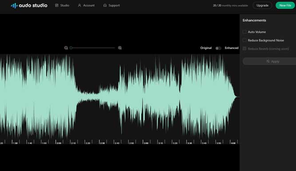The image size is (296, 171).
Task: Click the Enhancements panel heading
Action: [254, 20]
